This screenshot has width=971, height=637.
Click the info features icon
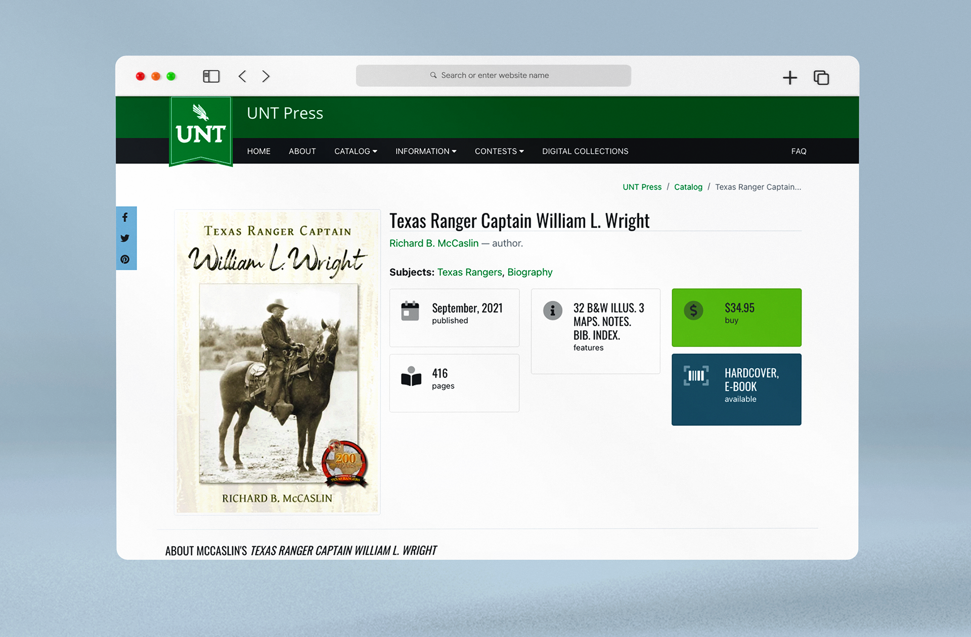point(553,311)
